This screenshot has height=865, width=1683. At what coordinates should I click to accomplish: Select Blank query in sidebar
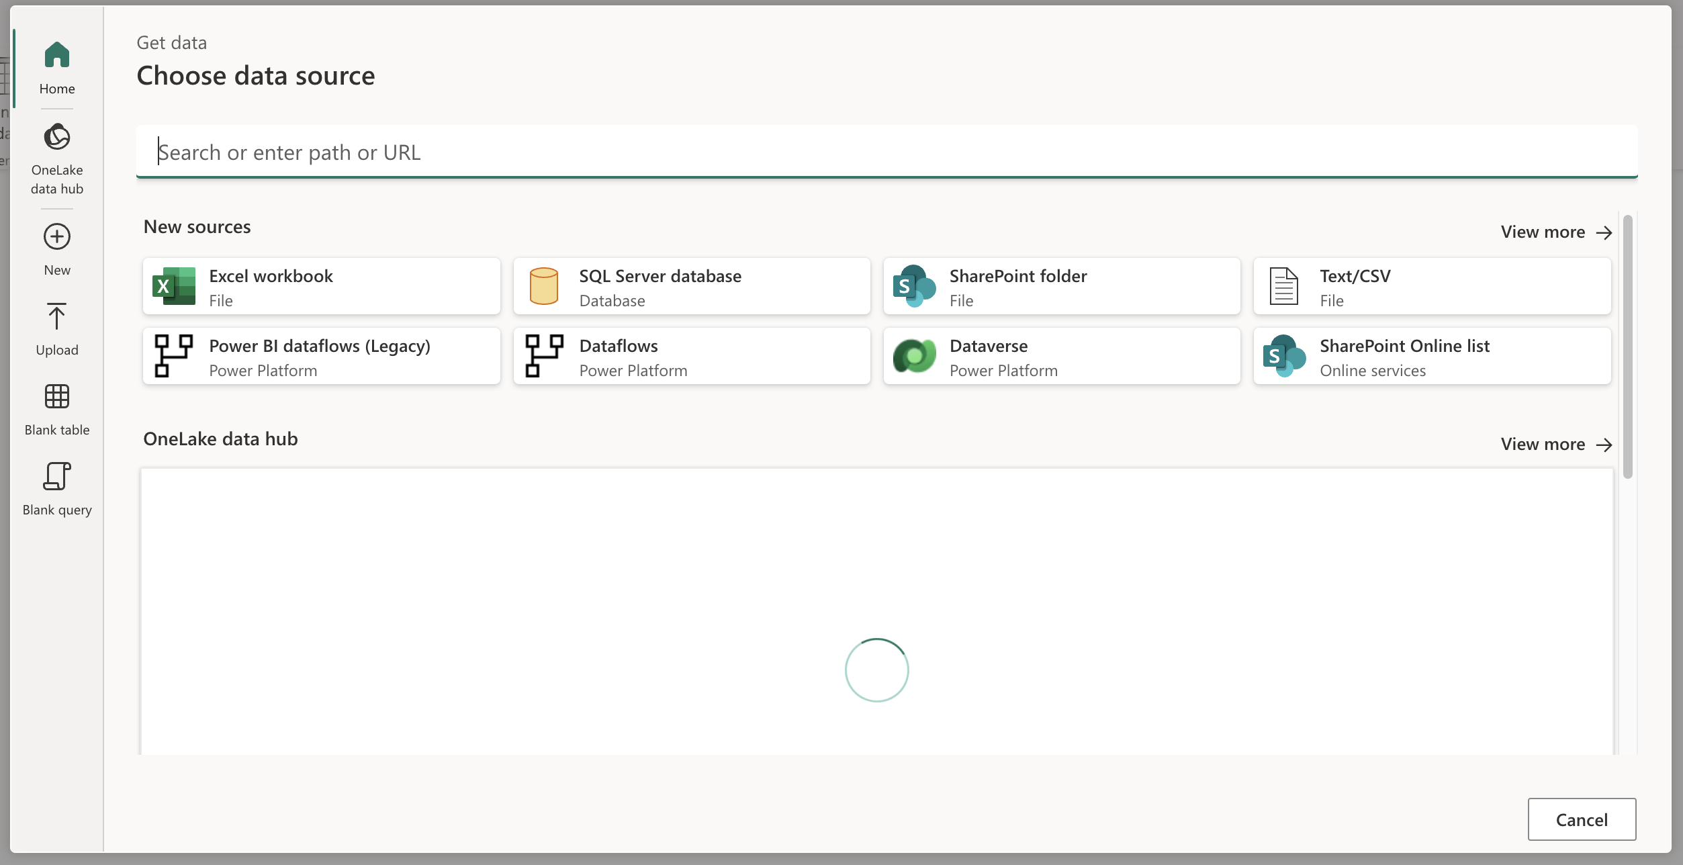[57, 490]
